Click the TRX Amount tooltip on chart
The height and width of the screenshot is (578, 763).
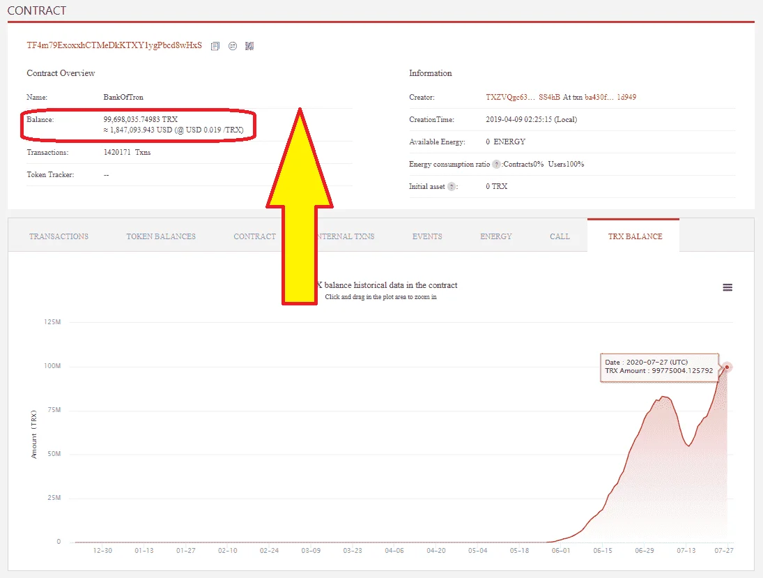[x=659, y=367]
